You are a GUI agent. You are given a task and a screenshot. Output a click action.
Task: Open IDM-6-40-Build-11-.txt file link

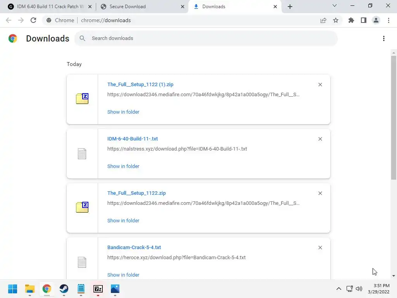pos(133,139)
